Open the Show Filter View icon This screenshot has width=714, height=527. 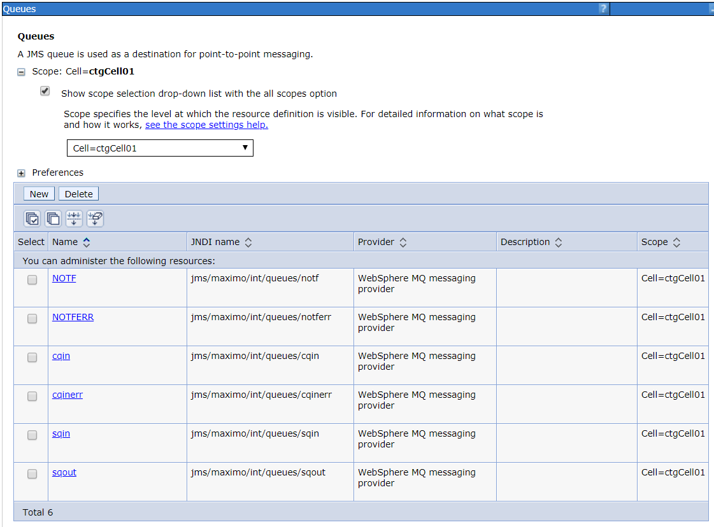point(75,218)
